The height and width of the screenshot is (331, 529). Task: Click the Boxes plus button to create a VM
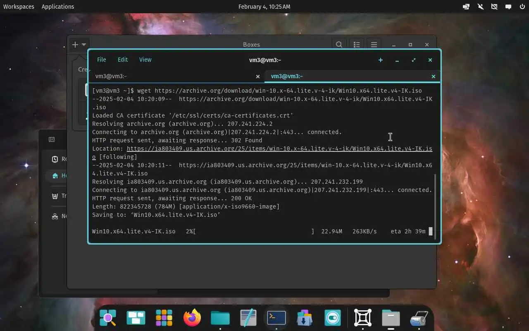[75, 45]
